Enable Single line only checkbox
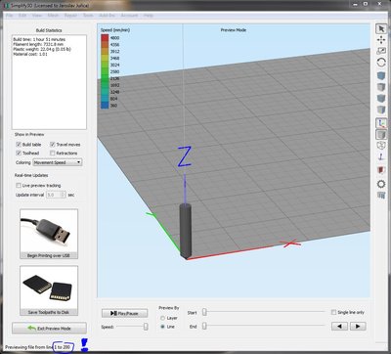This screenshot has width=391, height=354. coord(333,312)
